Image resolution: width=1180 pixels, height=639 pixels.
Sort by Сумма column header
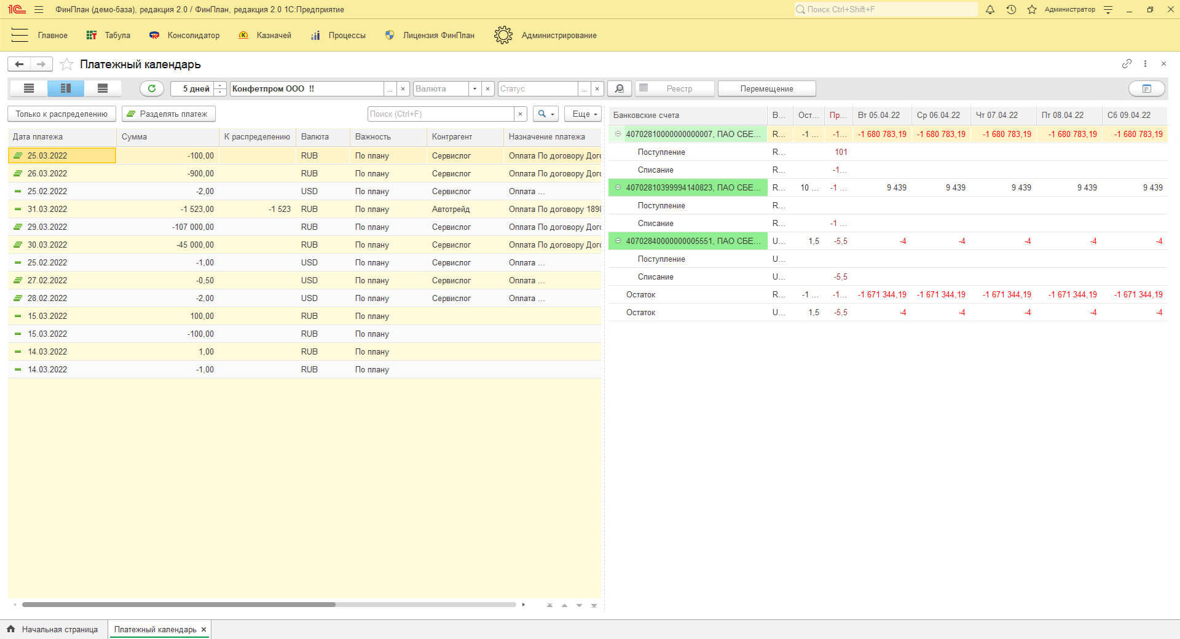(167, 136)
